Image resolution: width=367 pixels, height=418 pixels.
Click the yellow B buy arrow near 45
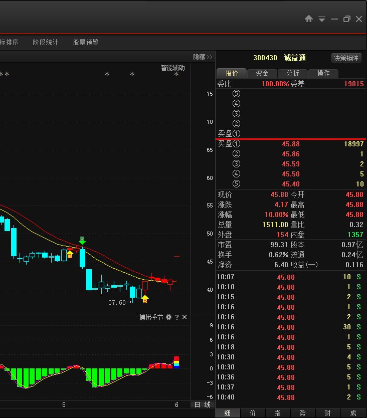pos(70,254)
